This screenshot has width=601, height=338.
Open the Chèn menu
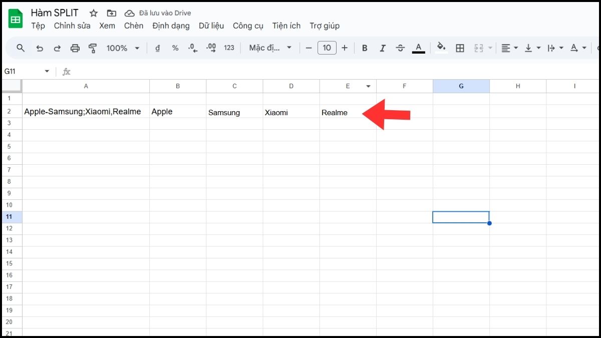click(134, 26)
